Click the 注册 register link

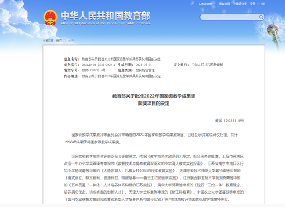(x=262, y=4)
